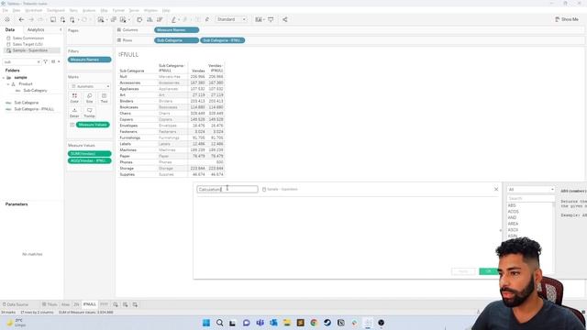Screen dimensions: 587x330
Task: Click the Measure Names pill in Filters
Action: pyautogui.click(x=90, y=60)
